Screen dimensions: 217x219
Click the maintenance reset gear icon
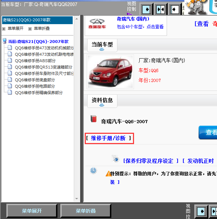point(116,159)
